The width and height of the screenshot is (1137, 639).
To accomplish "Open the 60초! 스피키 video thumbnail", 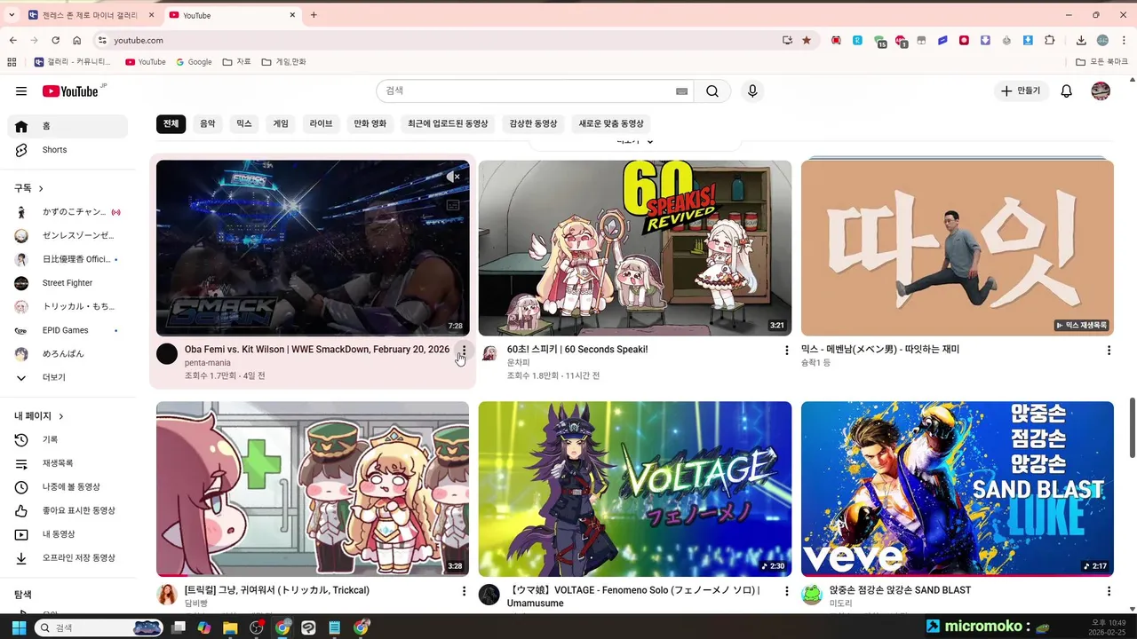I will tap(635, 248).
